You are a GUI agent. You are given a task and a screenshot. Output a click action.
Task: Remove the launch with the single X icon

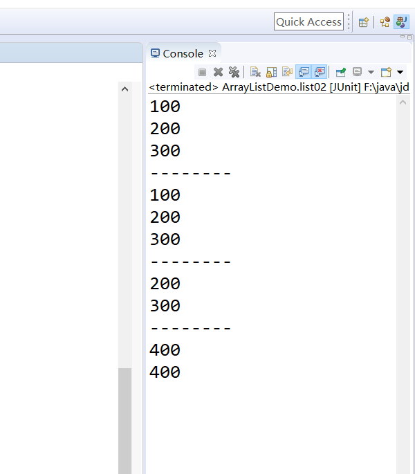[x=218, y=72]
